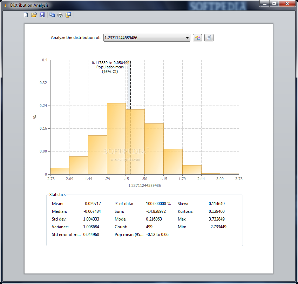This screenshot has width=298, height=284.
Task: Click the '% of data' value 100.000000 %
Action: [x=158, y=204]
